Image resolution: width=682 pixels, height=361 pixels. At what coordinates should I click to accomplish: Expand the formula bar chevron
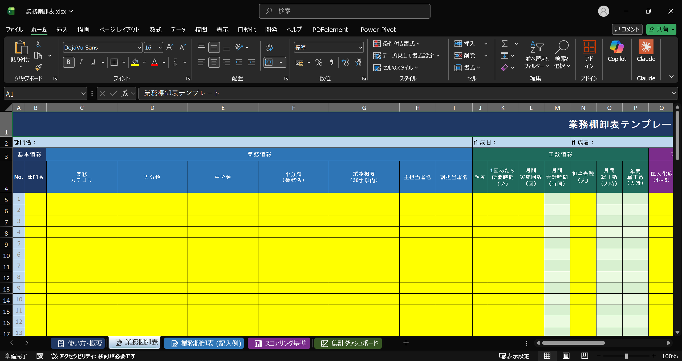pyautogui.click(x=674, y=93)
